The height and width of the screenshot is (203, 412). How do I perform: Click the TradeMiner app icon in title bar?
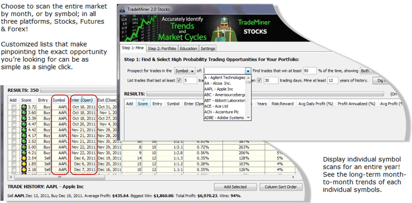pyautogui.click(x=122, y=9)
